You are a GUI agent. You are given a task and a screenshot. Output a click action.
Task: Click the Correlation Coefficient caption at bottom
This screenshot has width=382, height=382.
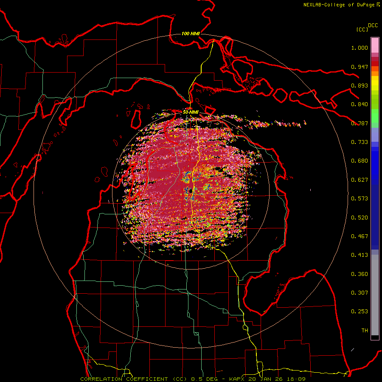(x=193, y=379)
